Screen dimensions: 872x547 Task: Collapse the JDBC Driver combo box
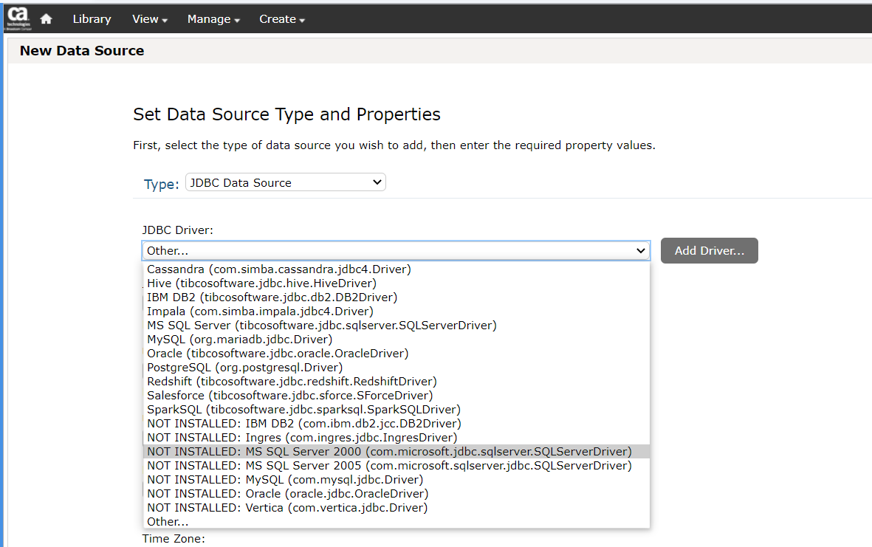click(x=396, y=251)
